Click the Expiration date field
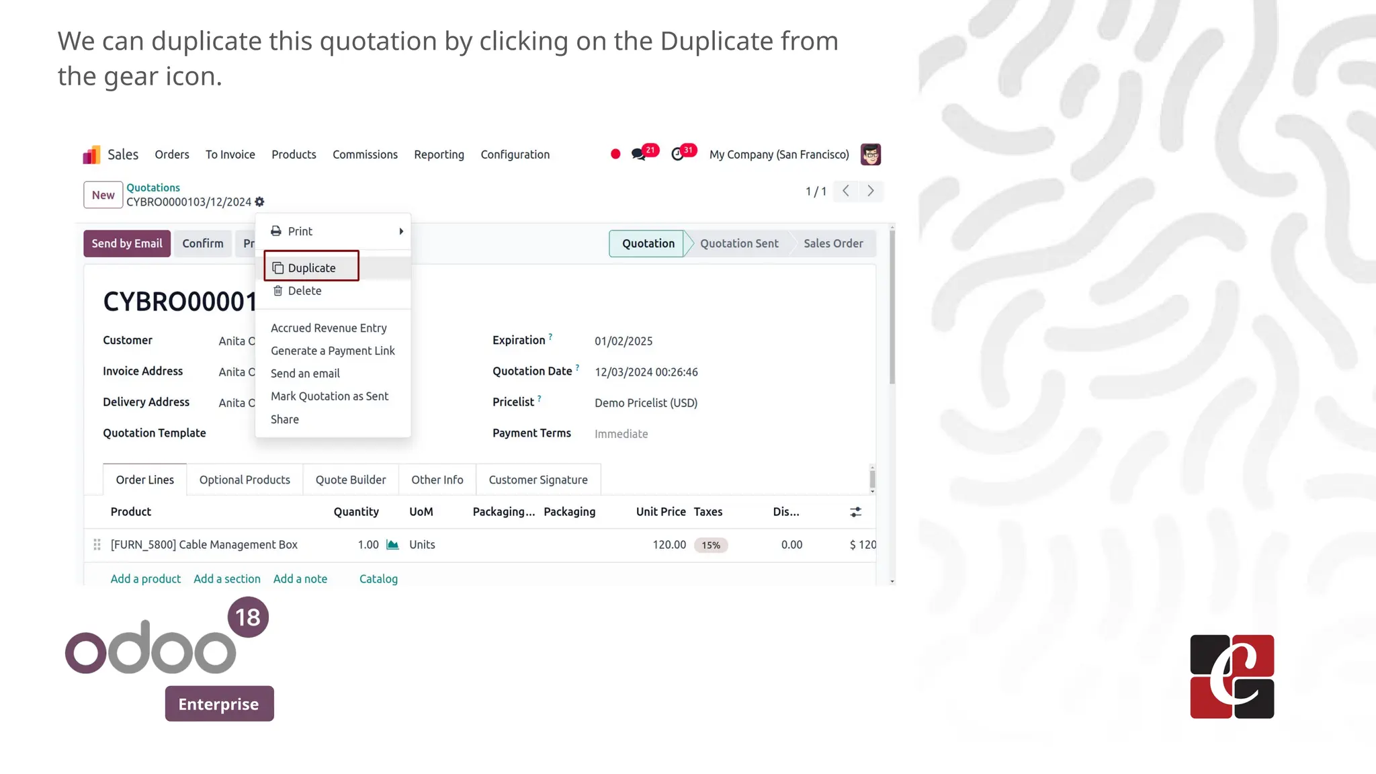 (623, 341)
